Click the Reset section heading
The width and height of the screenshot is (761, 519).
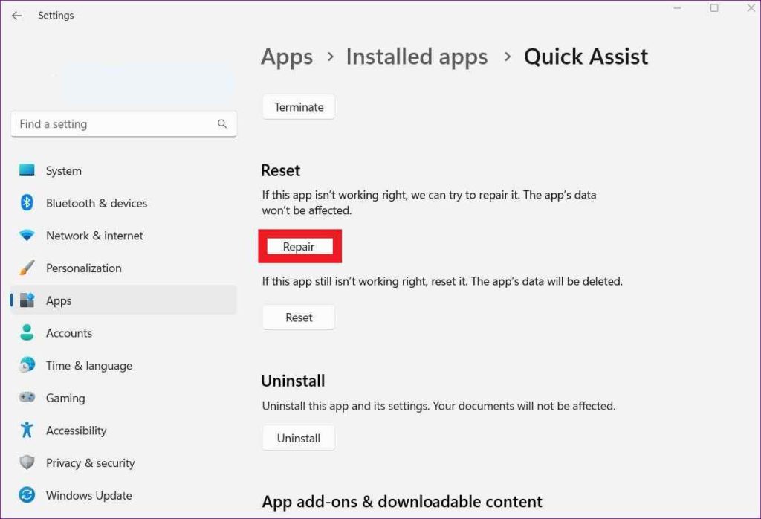[x=280, y=170]
